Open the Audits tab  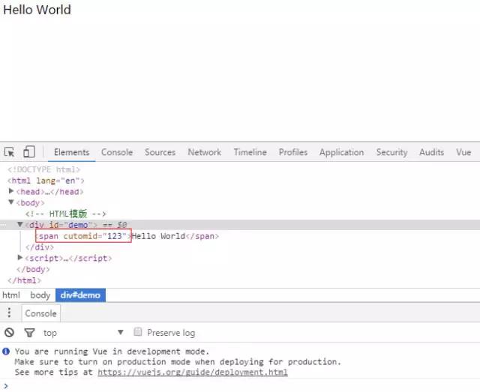coord(432,152)
